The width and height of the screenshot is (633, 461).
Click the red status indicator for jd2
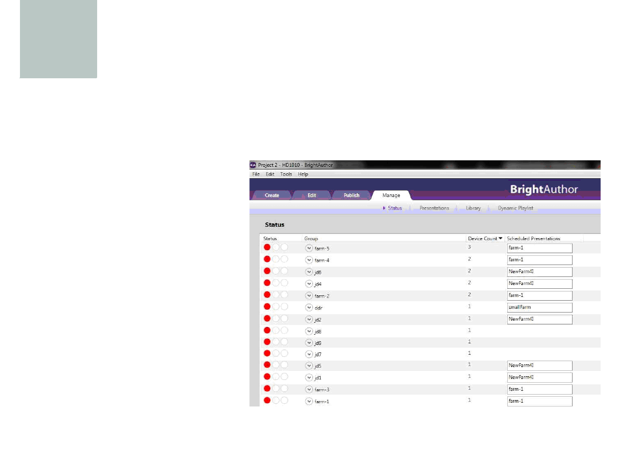[x=267, y=318]
